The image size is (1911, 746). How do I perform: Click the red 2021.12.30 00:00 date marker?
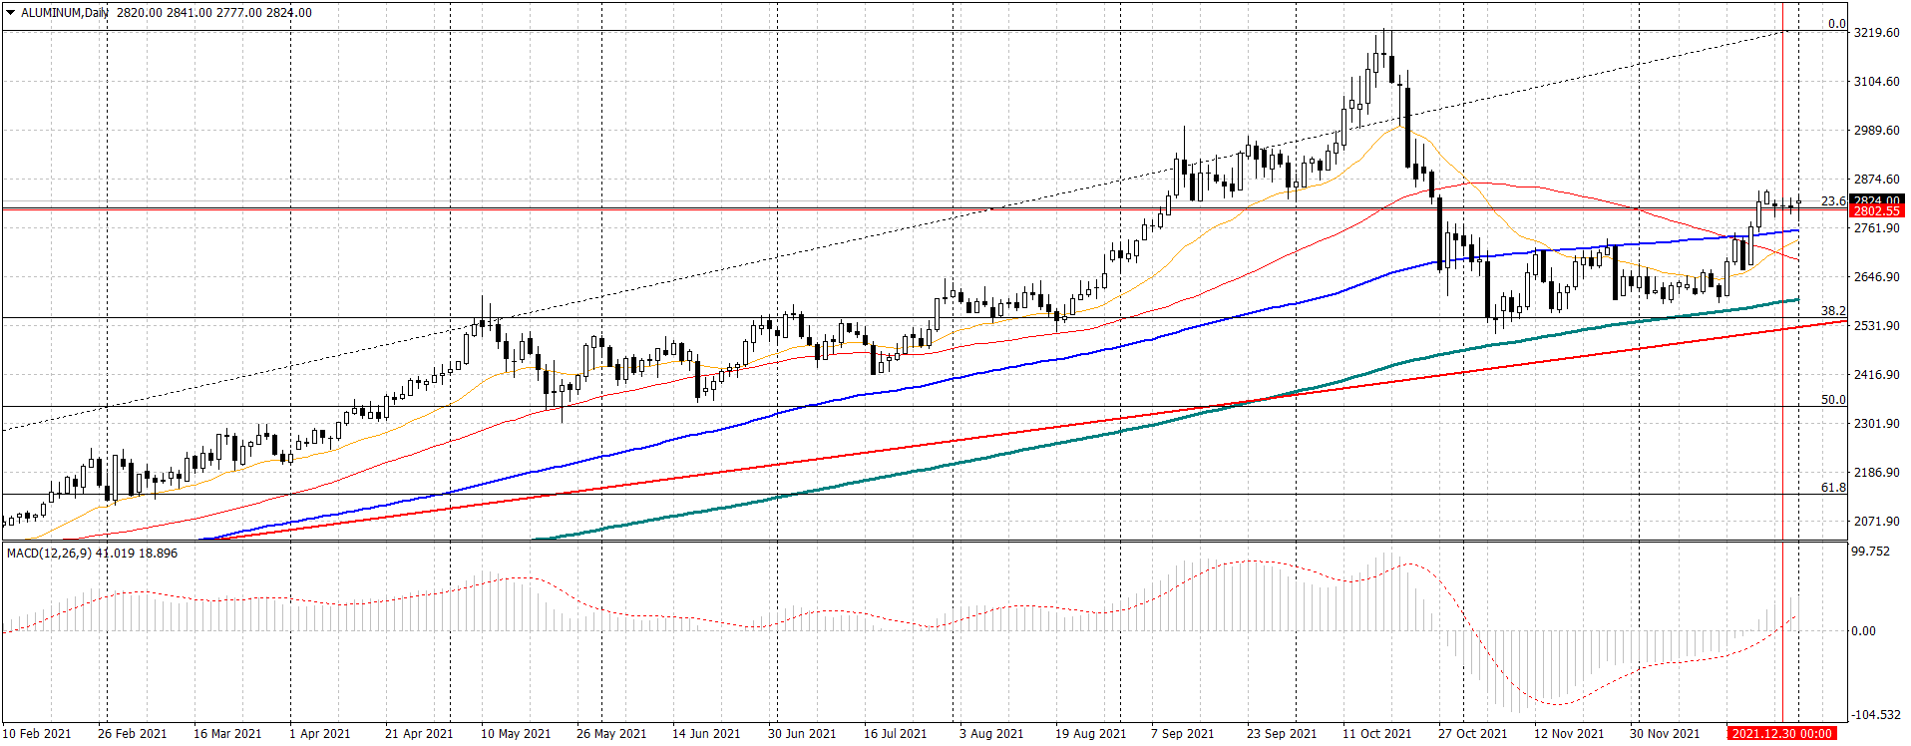(x=1781, y=733)
